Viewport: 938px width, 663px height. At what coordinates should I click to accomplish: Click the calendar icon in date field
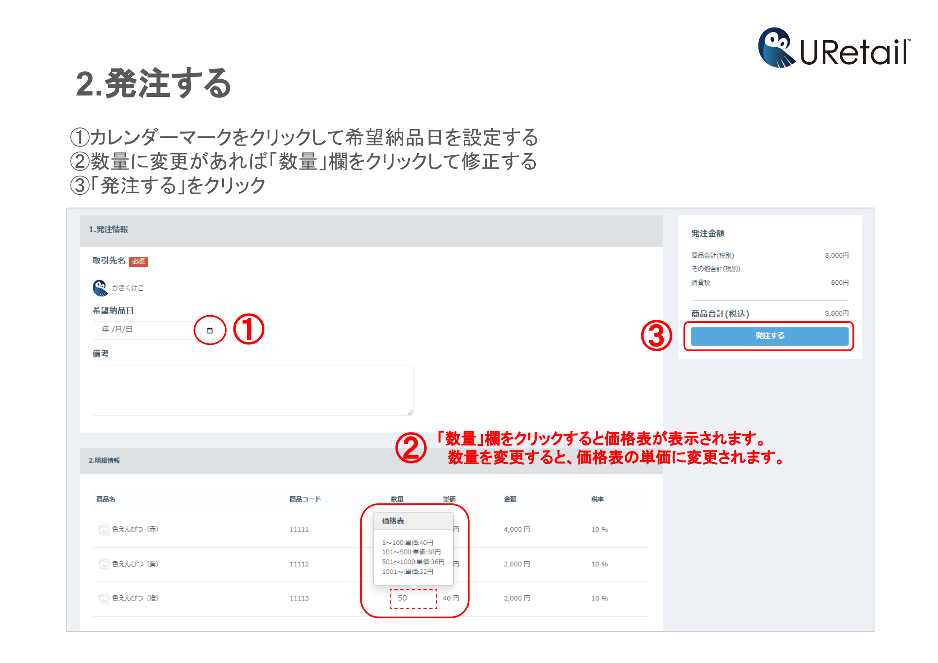click(210, 330)
